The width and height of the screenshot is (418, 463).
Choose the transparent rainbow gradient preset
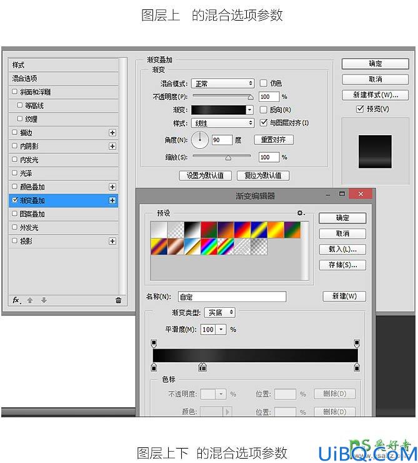(226, 247)
